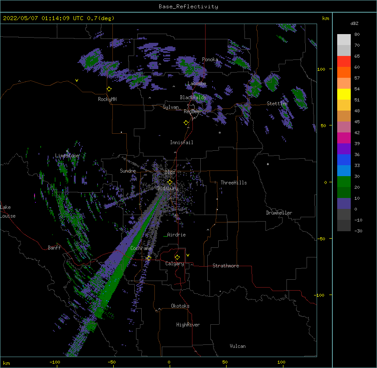
Task: Pick the dark green 10-20 dBZ legend swatch
Action: point(344,193)
